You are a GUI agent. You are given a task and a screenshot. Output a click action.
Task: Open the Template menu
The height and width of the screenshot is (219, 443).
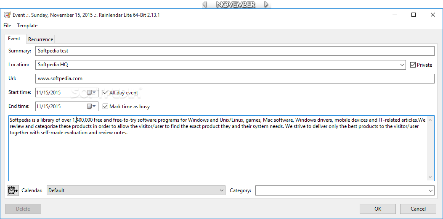point(27,25)
